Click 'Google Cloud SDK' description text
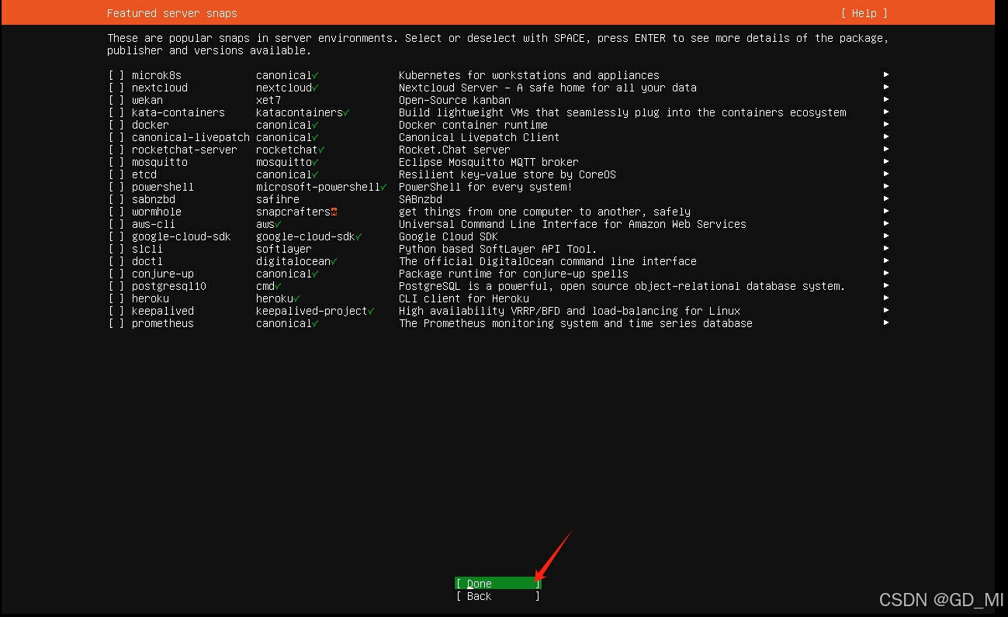1008x617 pixels. 448,236
